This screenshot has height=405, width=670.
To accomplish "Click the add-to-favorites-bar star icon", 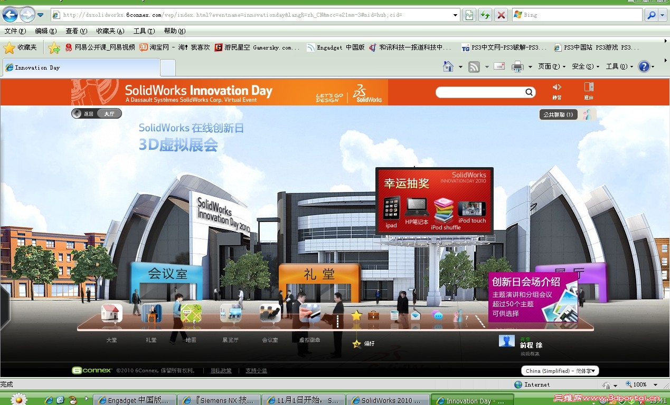I will pyautogui.click(x=54, y=48).
